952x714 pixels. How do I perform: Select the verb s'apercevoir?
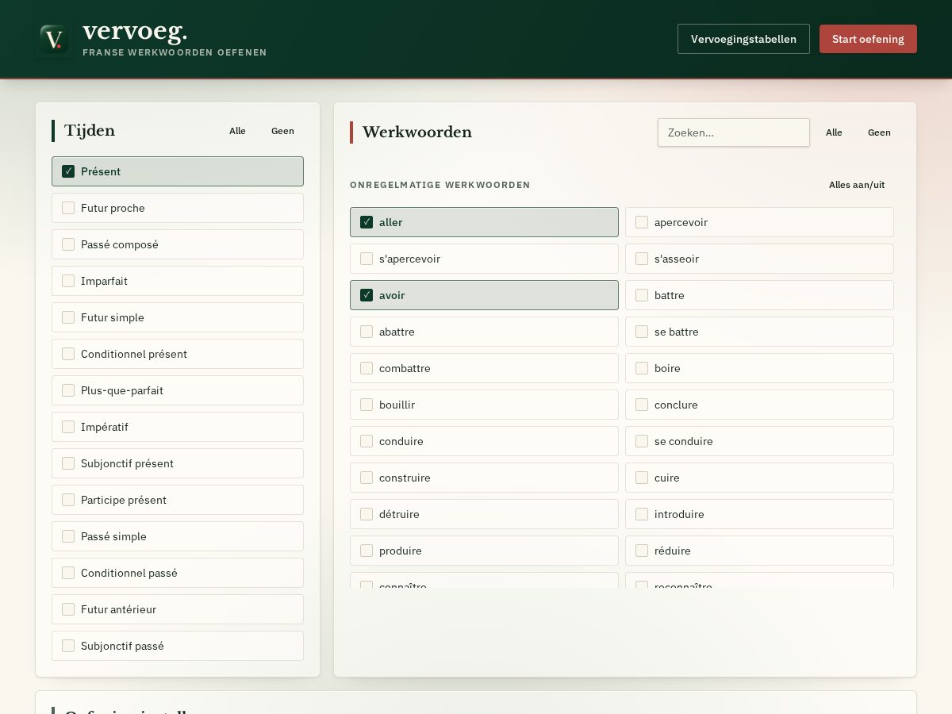pyautogui.click(x=484, y=259)
